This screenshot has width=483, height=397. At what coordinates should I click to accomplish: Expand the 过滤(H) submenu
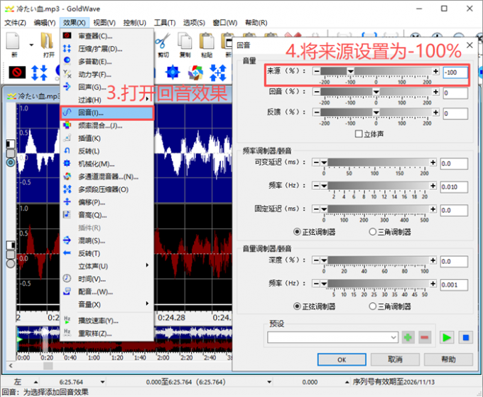[x=147, y=99]
